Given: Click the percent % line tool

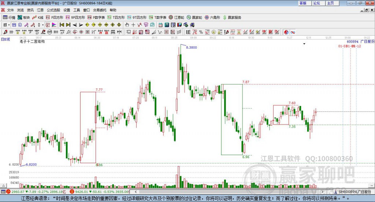Looking at the screenshot, I should point(201,32).
